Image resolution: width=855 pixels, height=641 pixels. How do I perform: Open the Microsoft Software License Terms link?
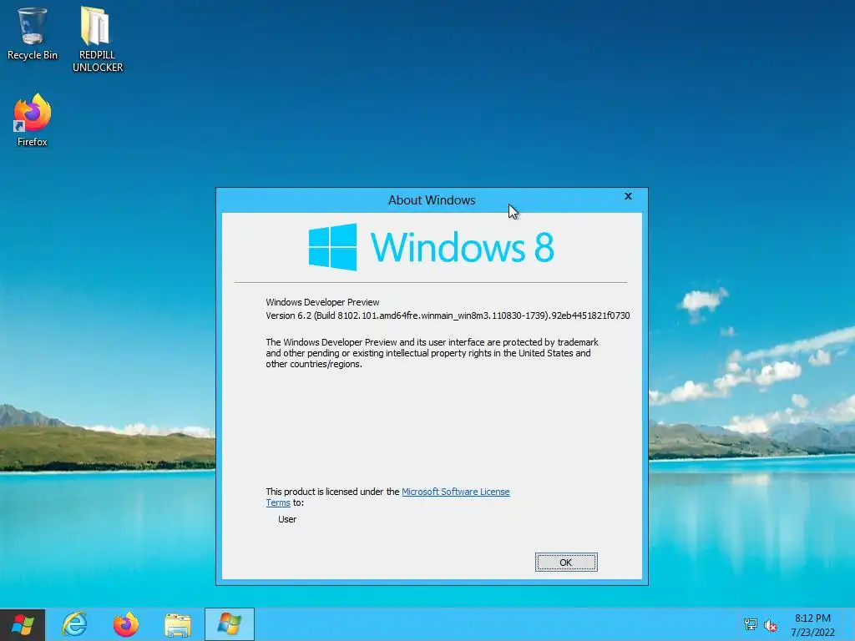pyautogui.click(x=455, y=492)
